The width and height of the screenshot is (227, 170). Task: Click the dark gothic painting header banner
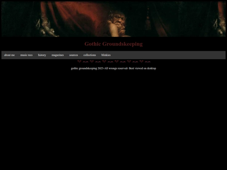point(113,19)
